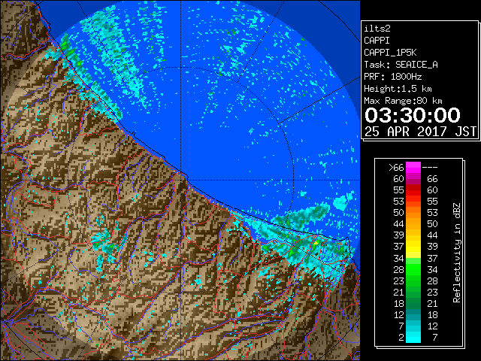Click the 'Max Range:80 km' label
Screen dimensions: 481x361
[x=403, y=101]
